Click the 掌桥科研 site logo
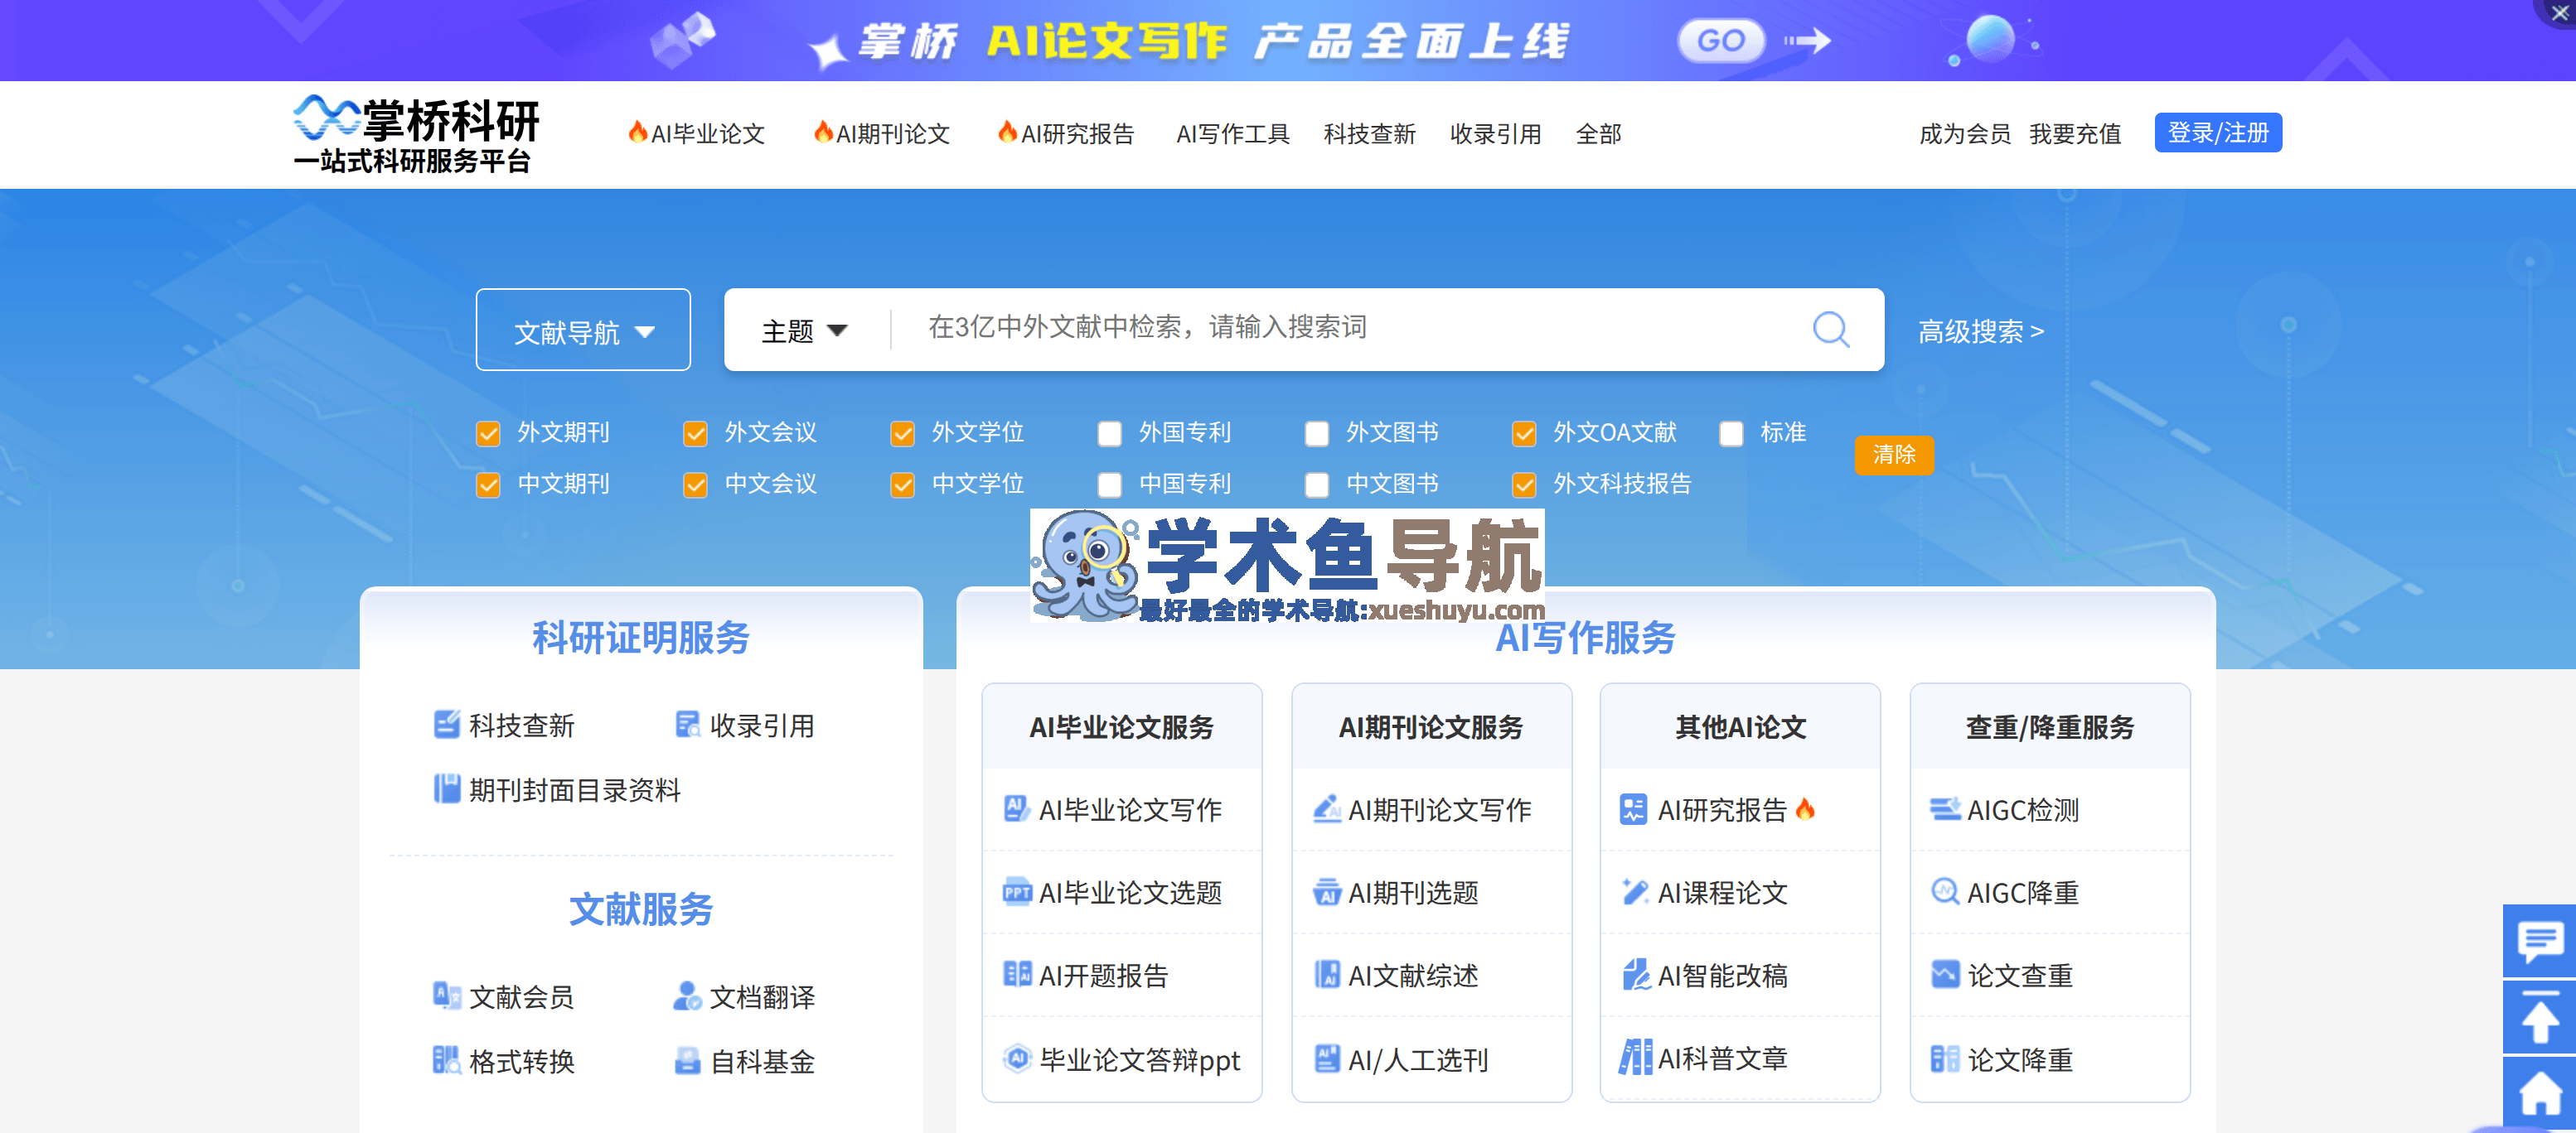Viewport: 2576px width, 1133px height. [416, 135]
